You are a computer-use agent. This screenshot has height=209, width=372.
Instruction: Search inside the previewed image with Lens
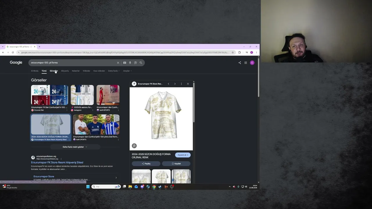[x=134, y=146]
